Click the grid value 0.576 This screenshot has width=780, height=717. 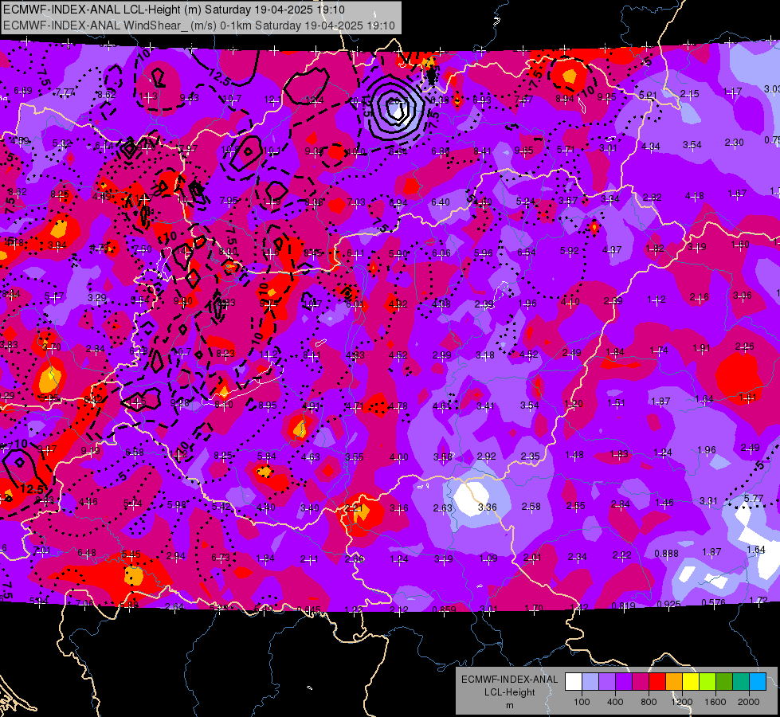713,602
